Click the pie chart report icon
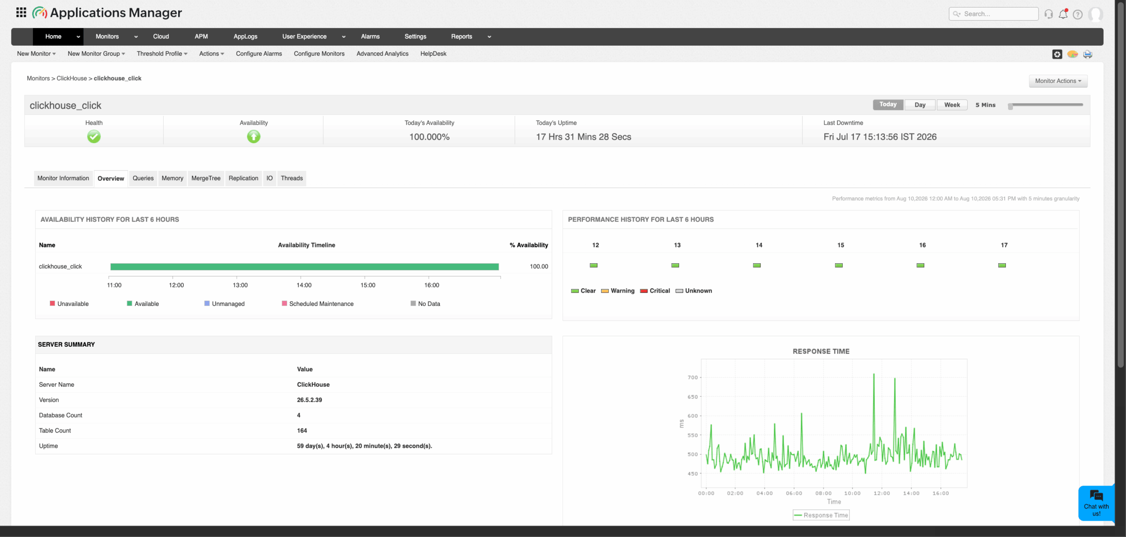 point(1072,54)
